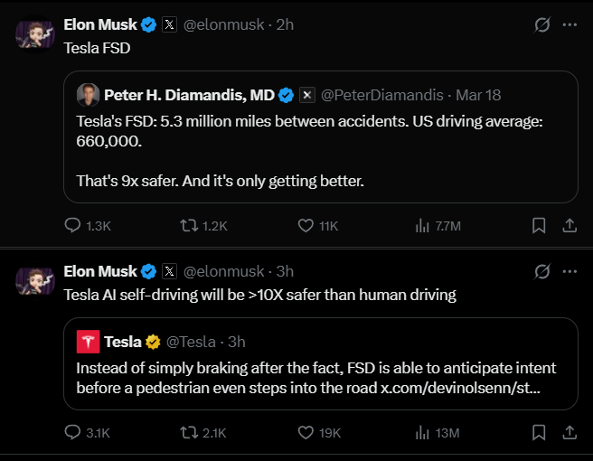Like the post with 19K likes
The image size is (593, 461).
tap(306, 433)
